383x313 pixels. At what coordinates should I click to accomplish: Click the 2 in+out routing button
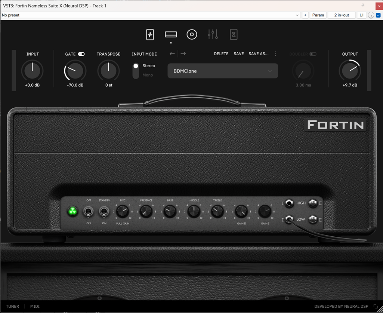(342, 15)
